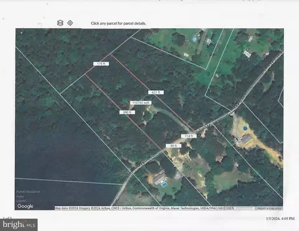Click the Google logo on map
The image size is (299, 231).
[26, 206]
